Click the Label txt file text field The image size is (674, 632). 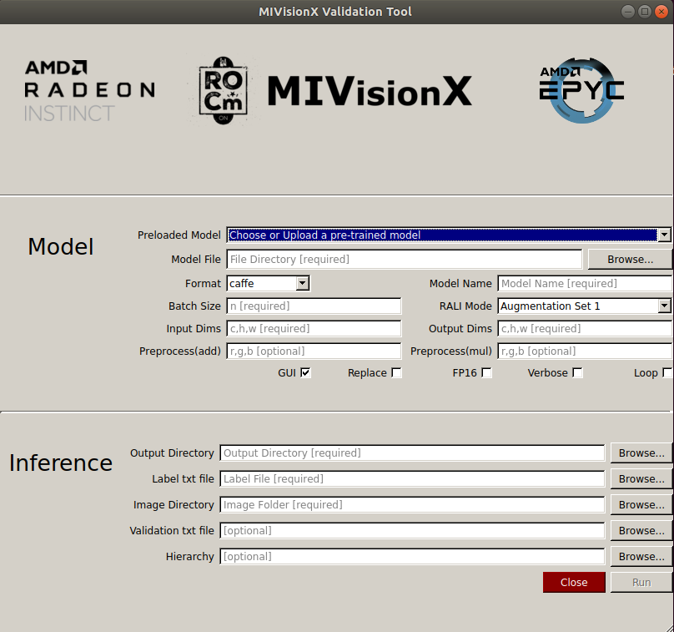(412, 479)
